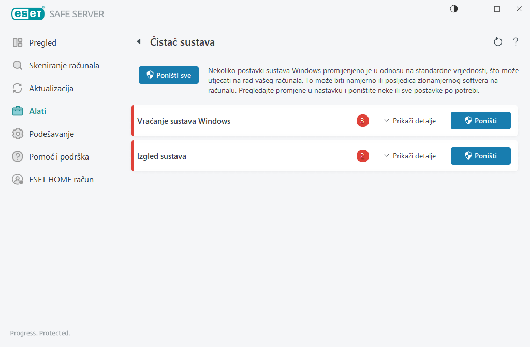This screenshot has height=347, width=530.
Task: Click the refresh icon at top right
Action: coord(498,42)
